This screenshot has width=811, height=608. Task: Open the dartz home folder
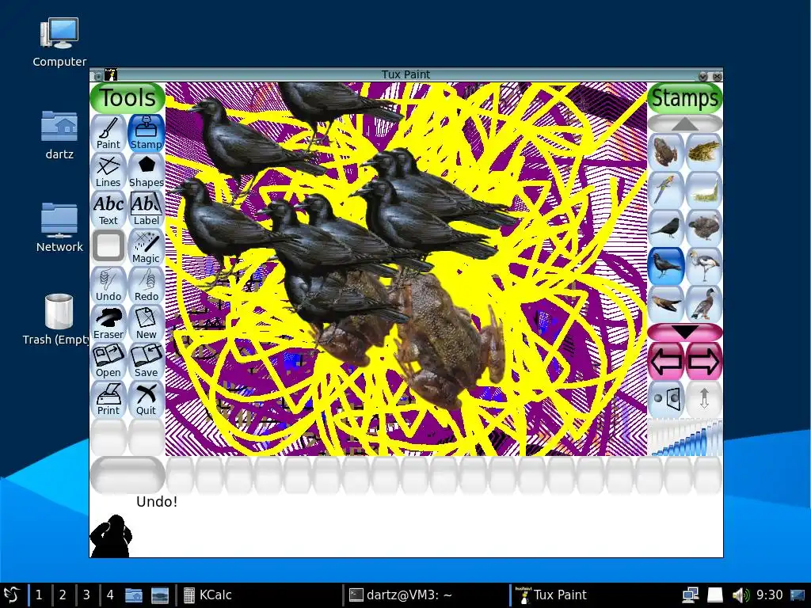point(59,135)
